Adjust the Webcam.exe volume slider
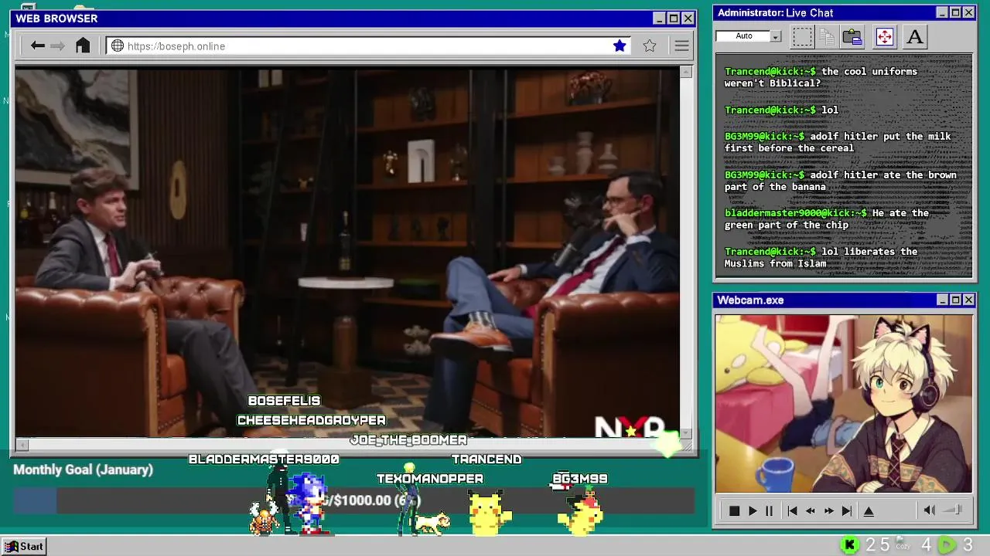This screenshot has height=556, width=990. pyautogui.click(x=954, y=510)
